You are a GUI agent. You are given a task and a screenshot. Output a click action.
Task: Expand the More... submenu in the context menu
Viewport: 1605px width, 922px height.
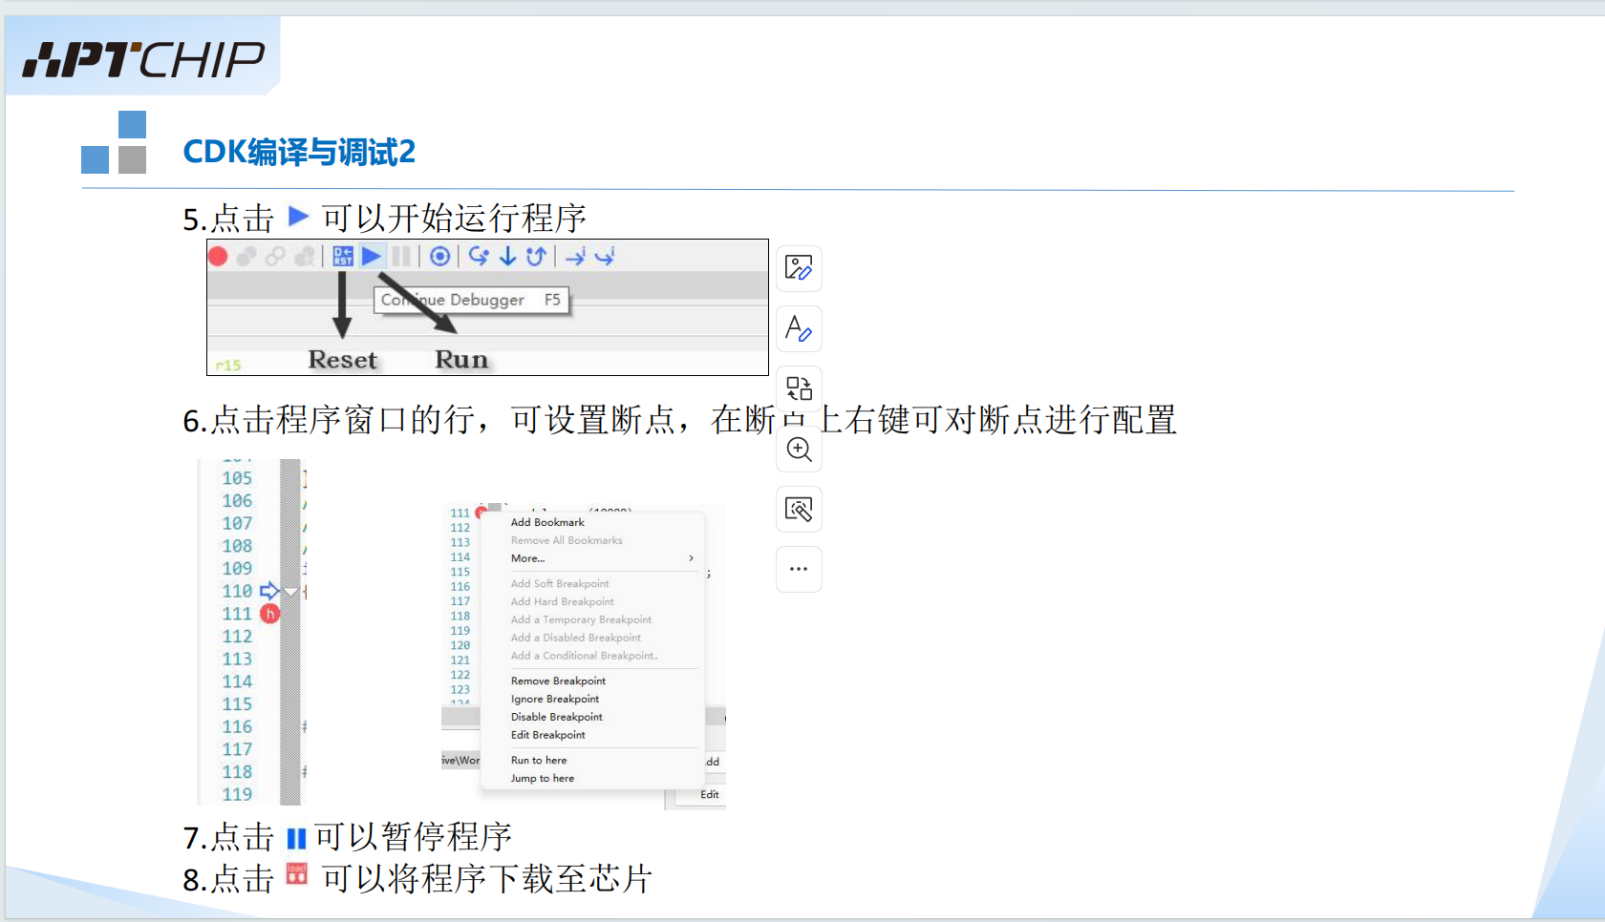pyautogui.click(x=528, y=558)
